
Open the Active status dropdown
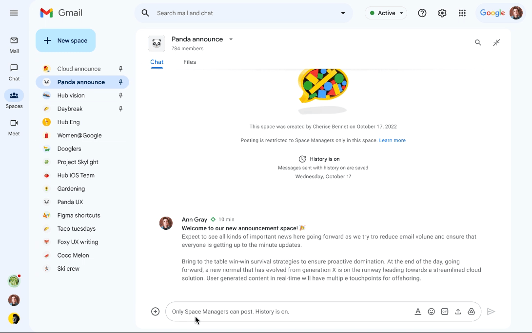pos(386,13)
